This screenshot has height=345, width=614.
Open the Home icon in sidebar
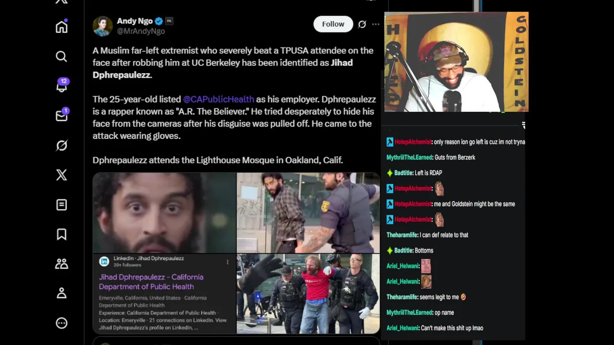(61, 26)
